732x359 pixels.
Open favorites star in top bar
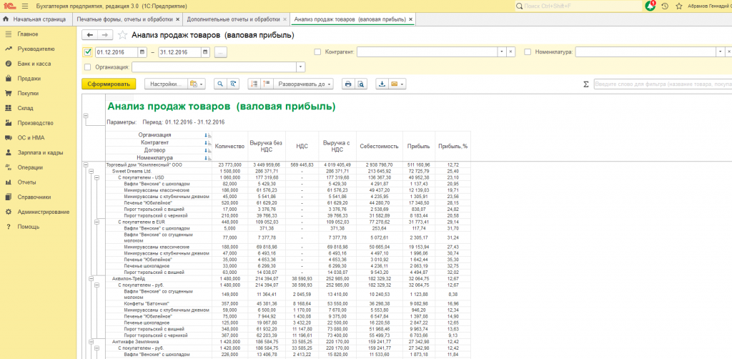tap(679, 6)
